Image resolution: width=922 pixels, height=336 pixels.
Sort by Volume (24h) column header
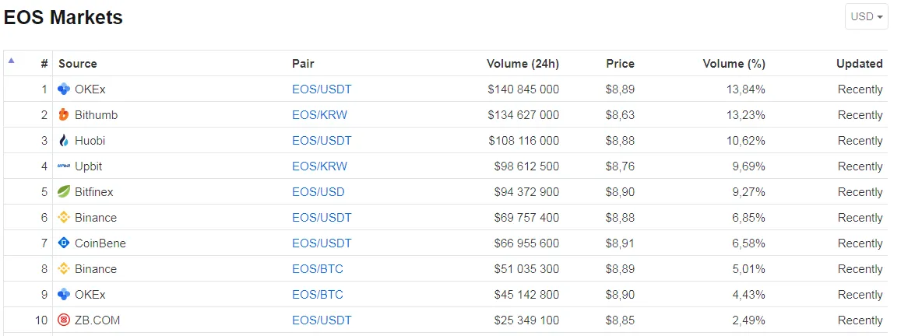[523, 64]
